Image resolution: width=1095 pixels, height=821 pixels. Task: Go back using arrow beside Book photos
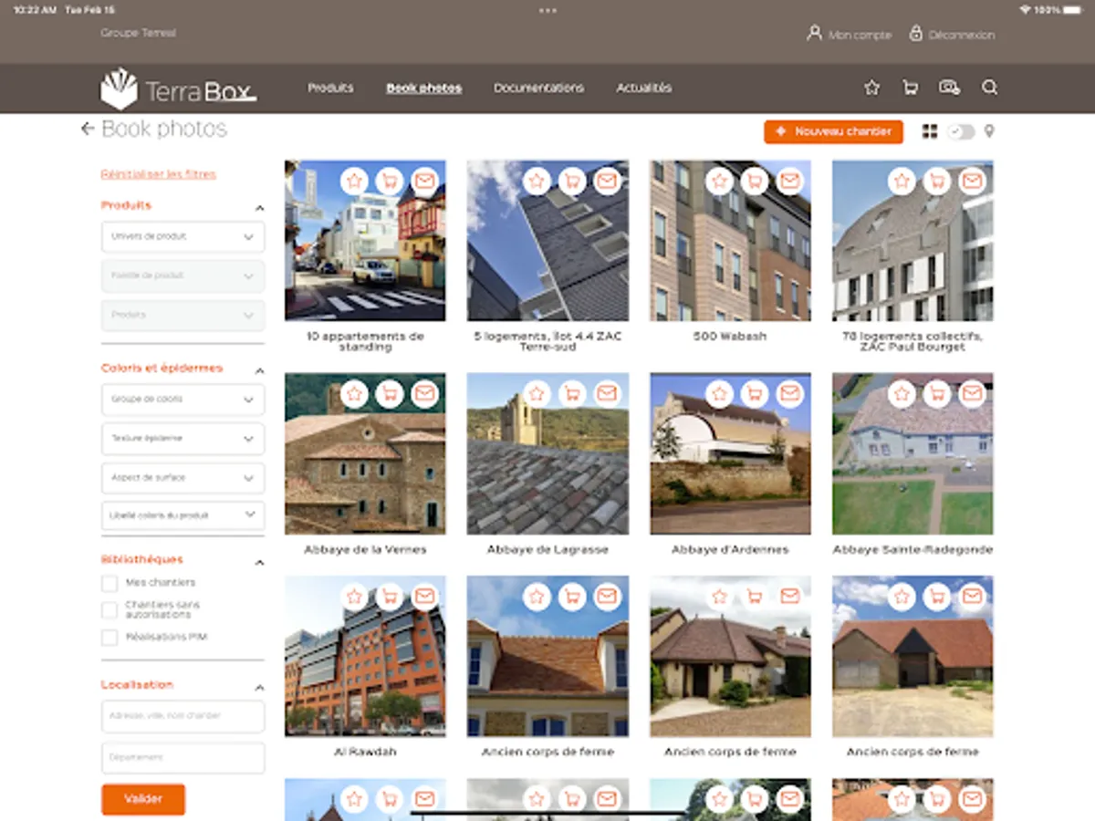(88, 129)
